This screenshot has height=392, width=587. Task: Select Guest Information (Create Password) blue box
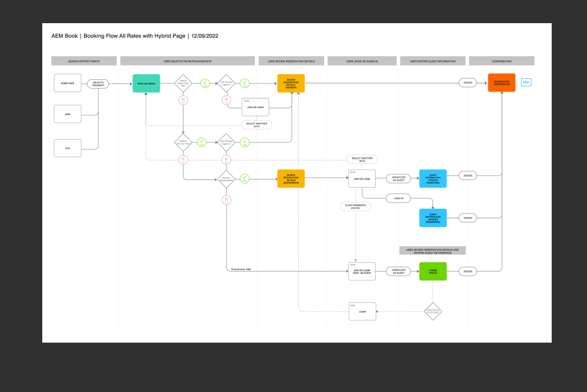tap(433, 178)
